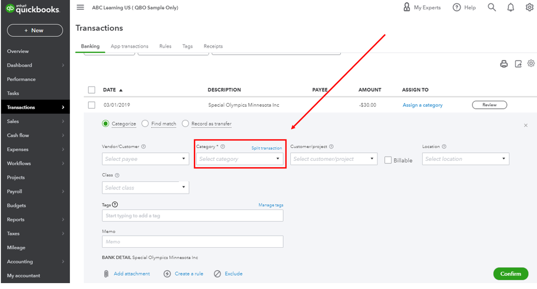Click the Customer/project info icon
Screen dimensions: 537x289
coord(331,146)
